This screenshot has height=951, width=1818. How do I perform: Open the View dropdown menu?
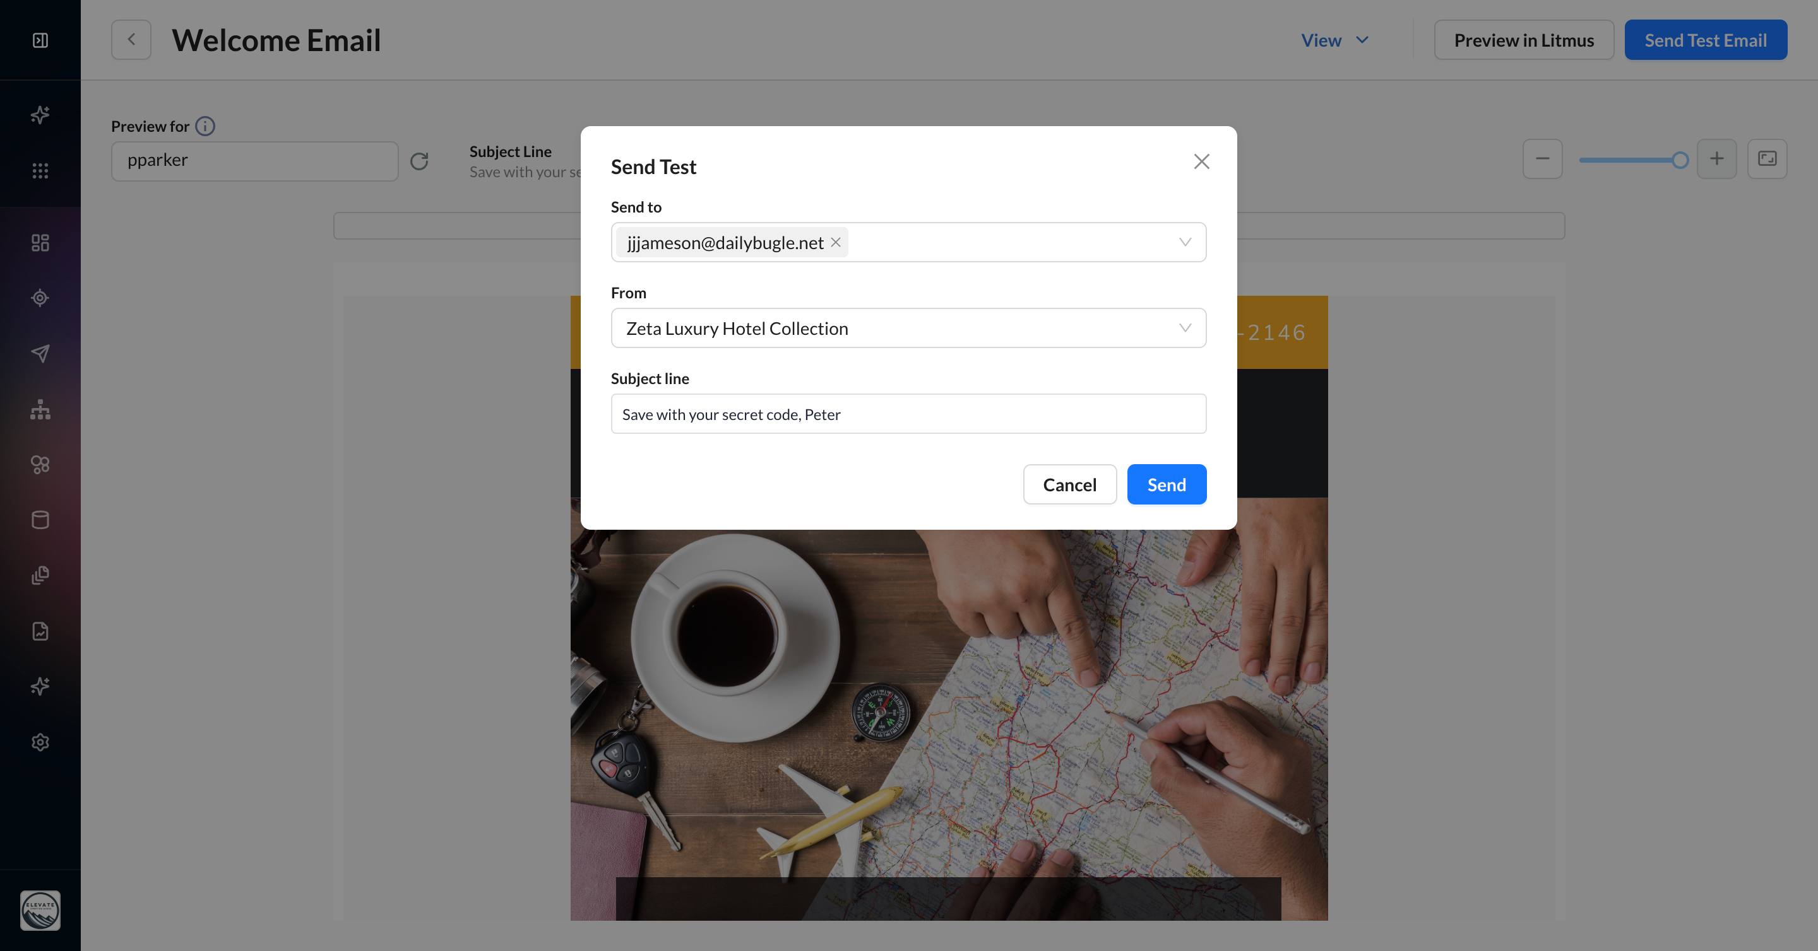pos(1334,40)
